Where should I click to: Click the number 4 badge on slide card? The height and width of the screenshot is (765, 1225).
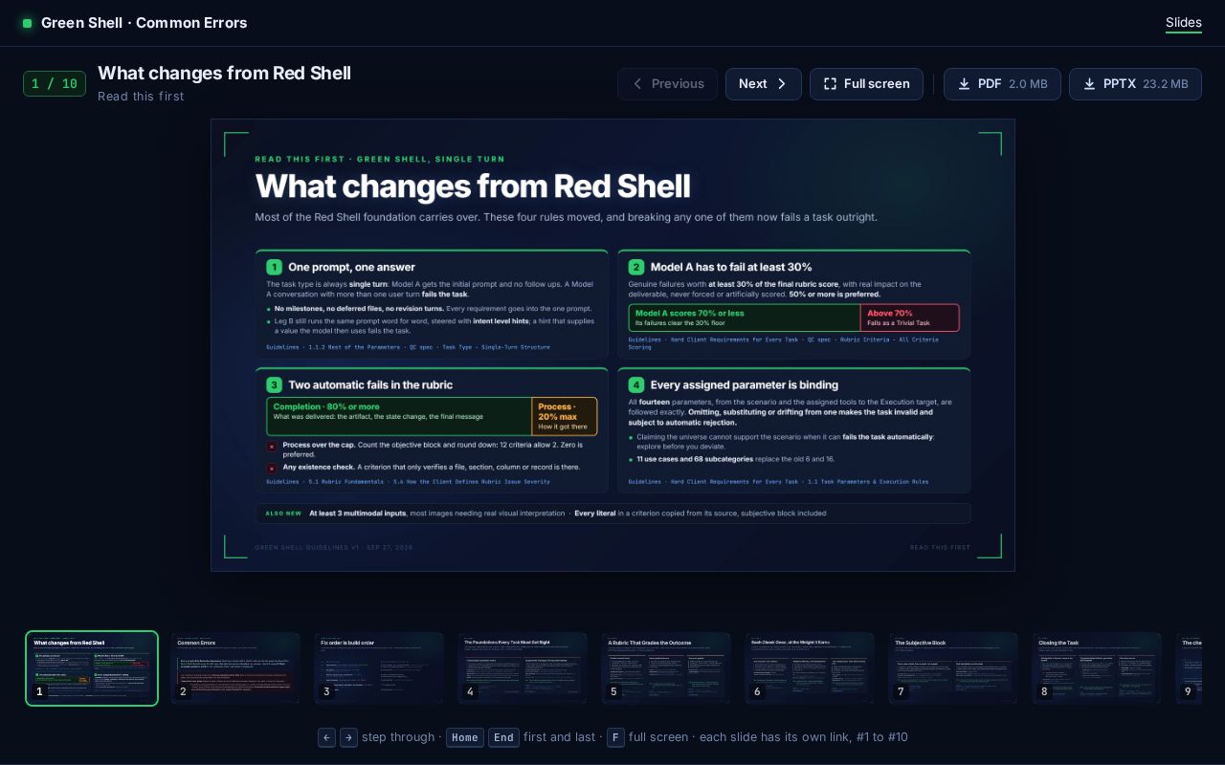click(x=636, y=384)
